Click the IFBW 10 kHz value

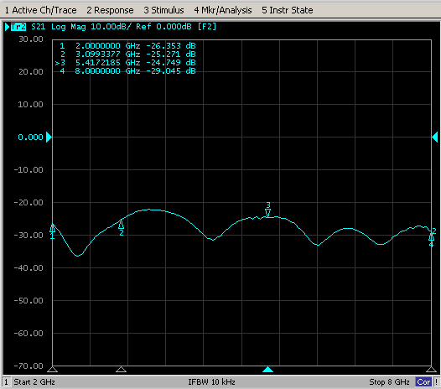(211, 382)
